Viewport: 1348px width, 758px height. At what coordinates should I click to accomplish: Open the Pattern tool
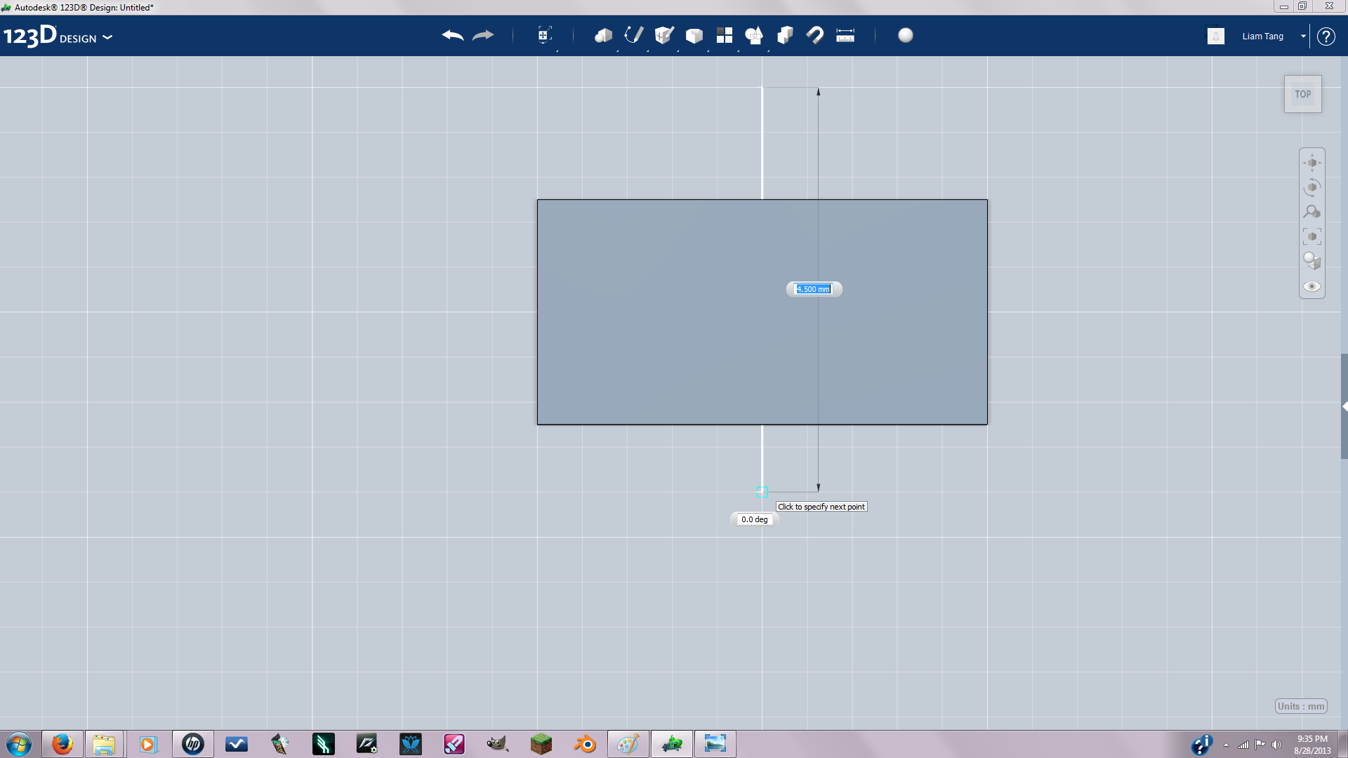725,35
